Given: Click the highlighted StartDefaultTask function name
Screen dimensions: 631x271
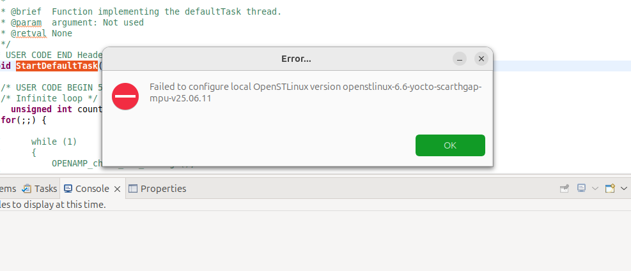Looking at the screenshot, I should point(57,66).
